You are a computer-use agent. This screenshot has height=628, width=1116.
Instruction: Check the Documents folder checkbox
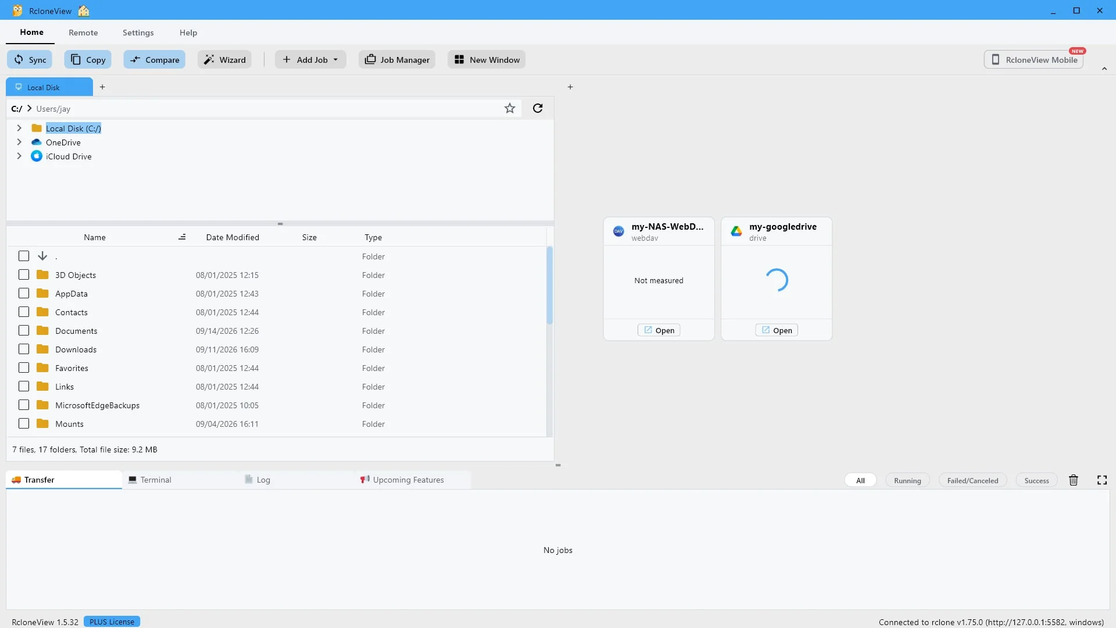(24, 330)
